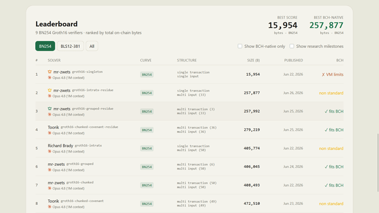Click the crown icon beside groth16-intratx-residue

49,91
